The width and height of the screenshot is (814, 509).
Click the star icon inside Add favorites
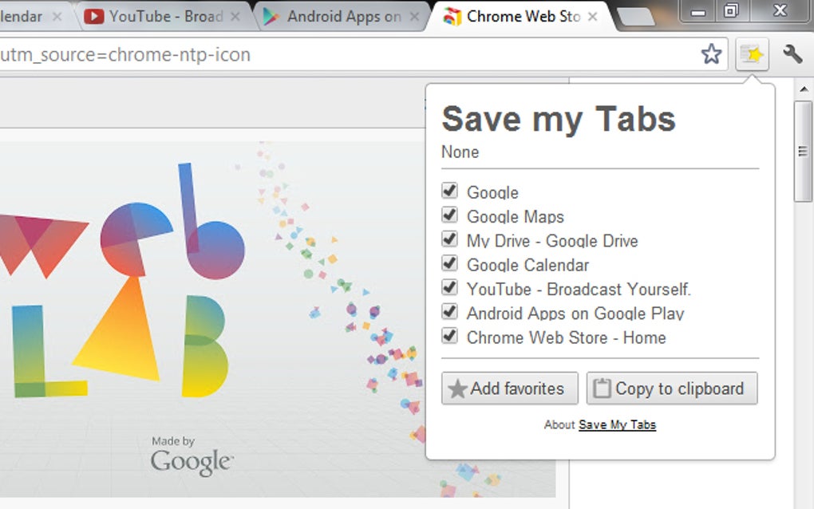(x=459, y=389)
